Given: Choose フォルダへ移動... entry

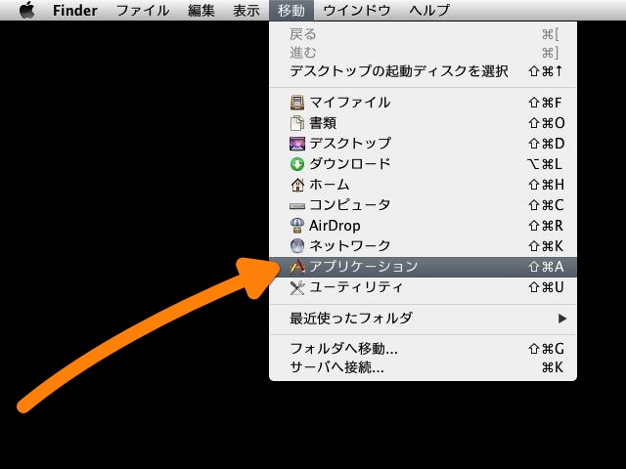Looking at the screenshot, I should point(424,349).
